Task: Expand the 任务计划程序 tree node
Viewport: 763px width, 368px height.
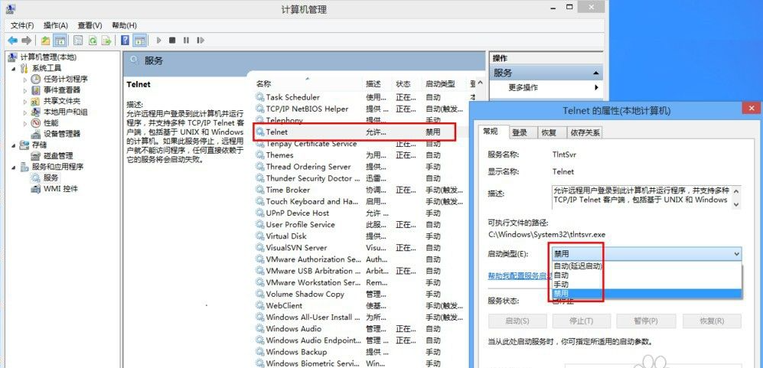Action: [24, 79]
